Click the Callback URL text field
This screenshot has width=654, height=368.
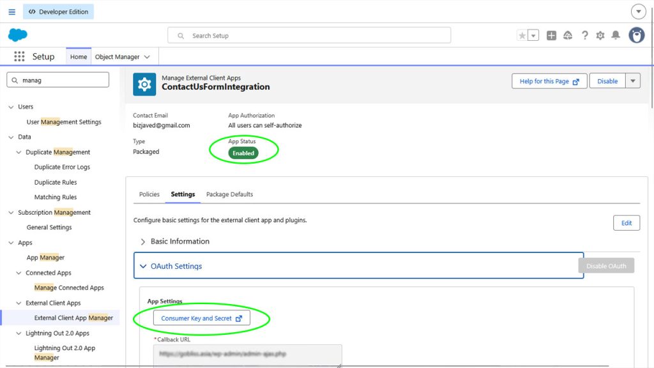(x=247, y=355)
